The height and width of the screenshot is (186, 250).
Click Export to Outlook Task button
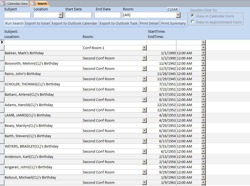tap(118, 23)
